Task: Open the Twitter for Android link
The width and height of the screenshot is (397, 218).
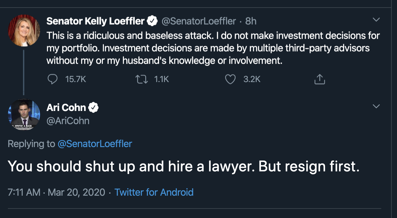Action: tap(154, 192)
